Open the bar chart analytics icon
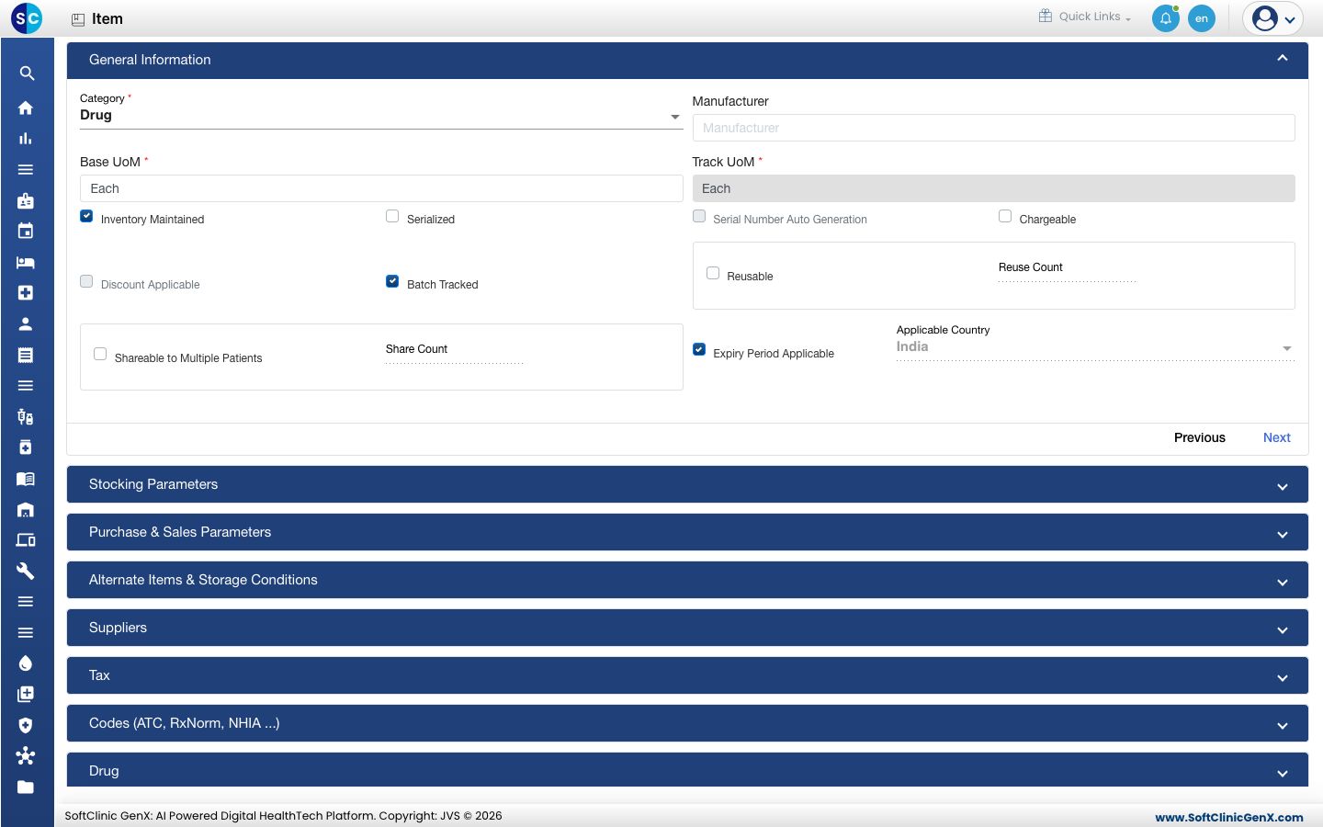1323x827 pixels. [26, 139]
